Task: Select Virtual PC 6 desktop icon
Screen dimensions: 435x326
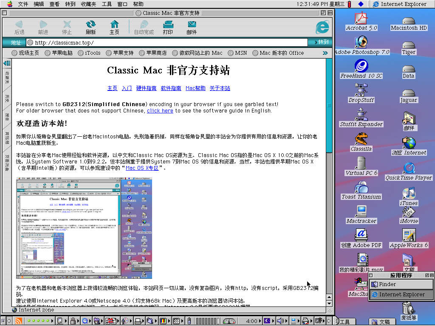Action: tap(361, 163)
